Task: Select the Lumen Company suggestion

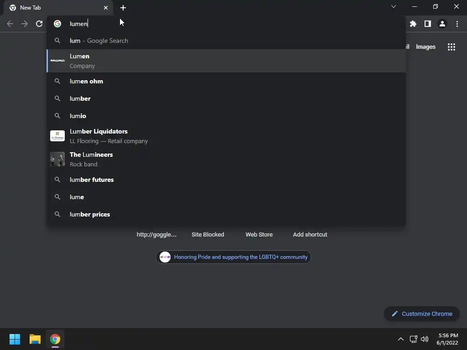Action: [226, 61]
